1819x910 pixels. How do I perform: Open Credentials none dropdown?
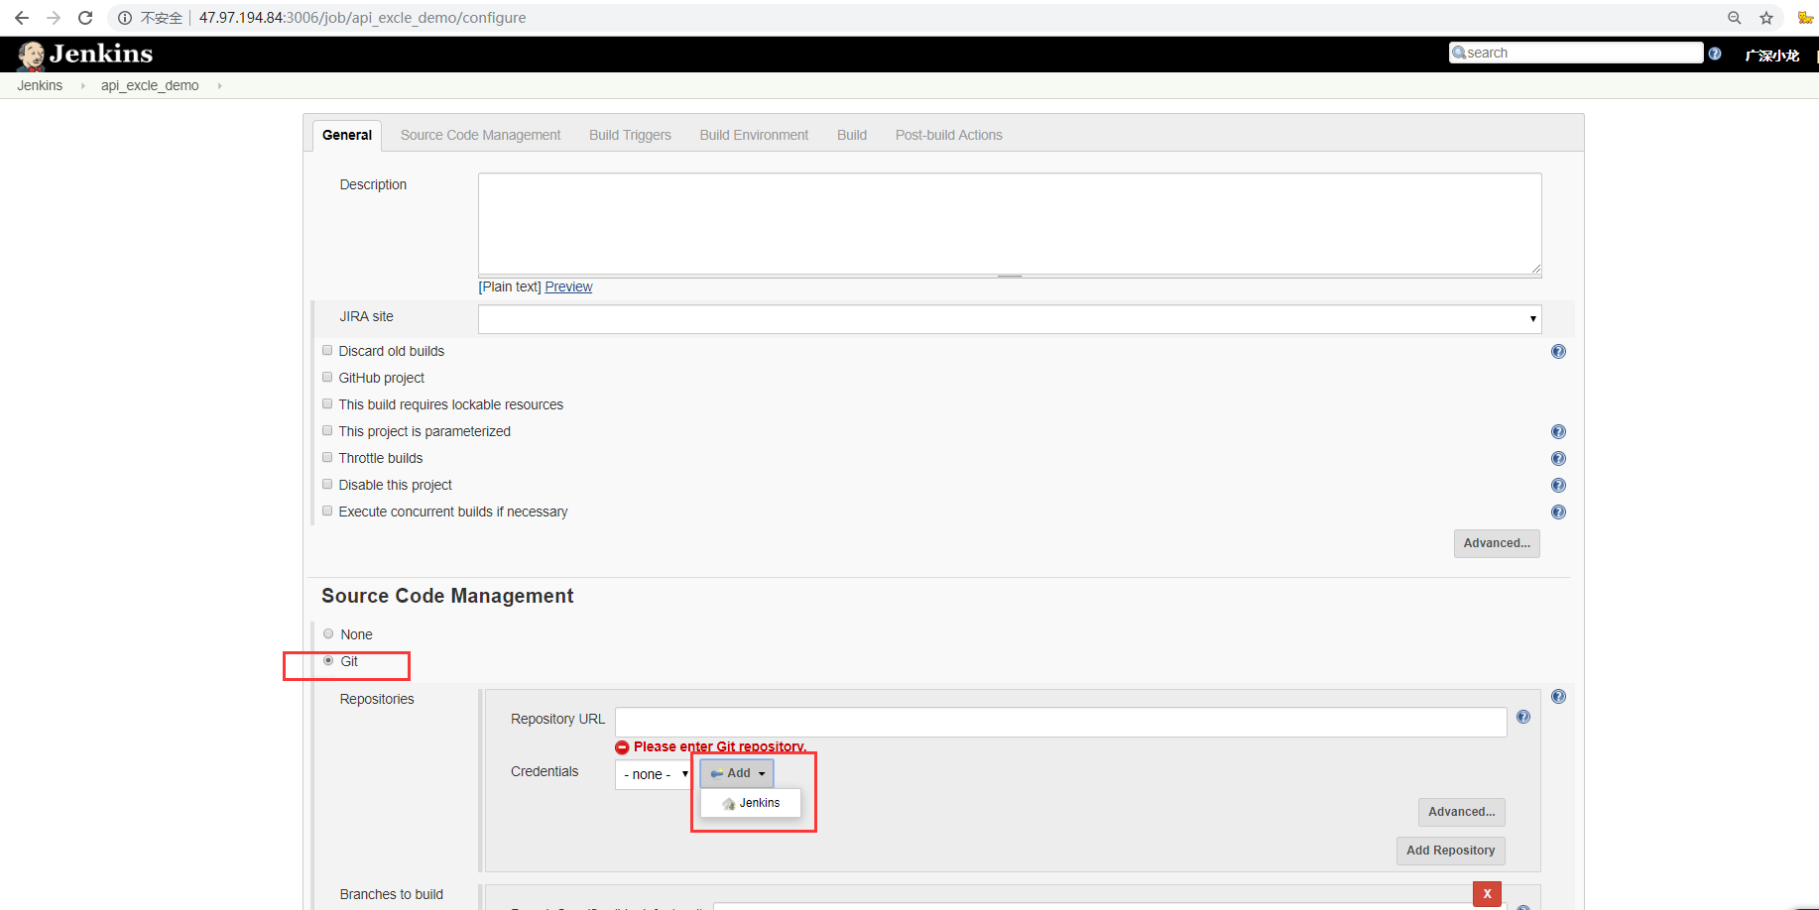(653, 774)
